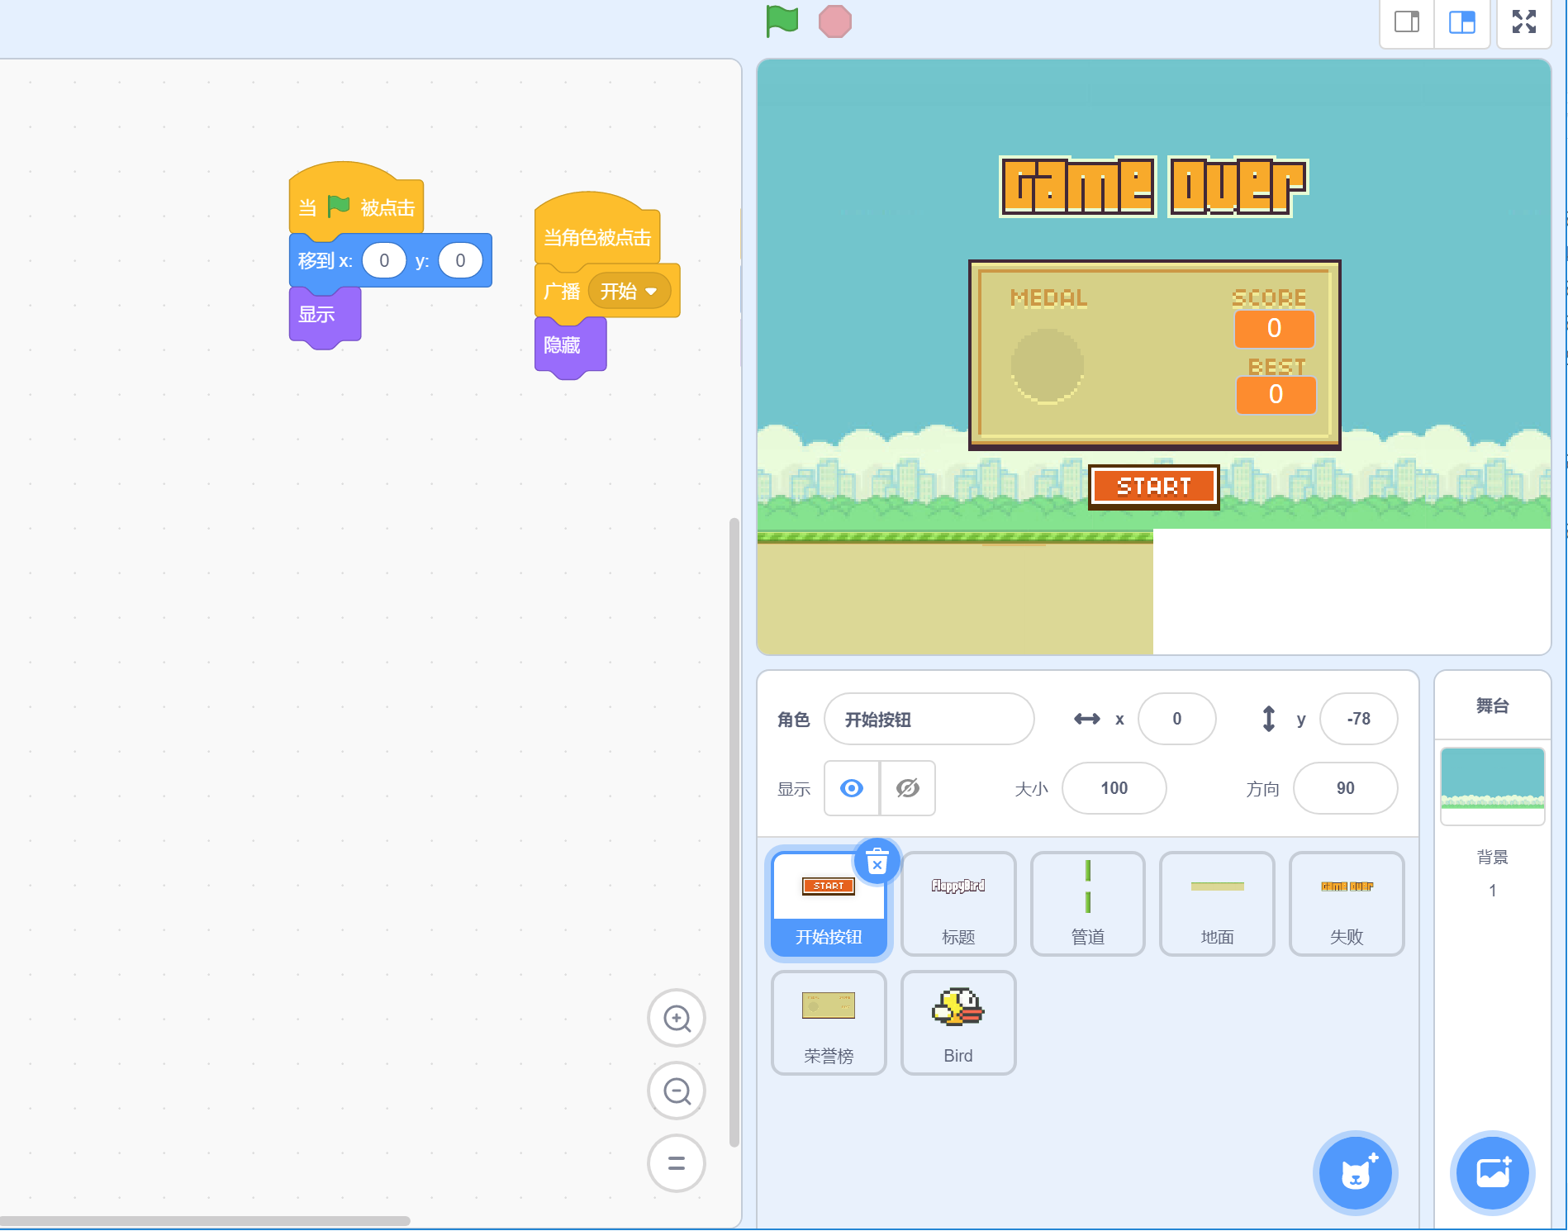Enter full screen stage mode
This screenshot has width=1568, height=1231.
[x=1524, y=22]
